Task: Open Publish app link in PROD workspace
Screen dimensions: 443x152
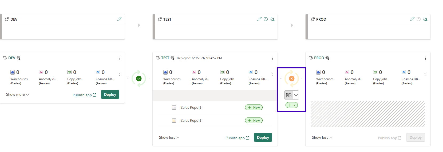Action: (x=390, y=138)
